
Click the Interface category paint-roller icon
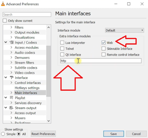(x=11, y=78)
